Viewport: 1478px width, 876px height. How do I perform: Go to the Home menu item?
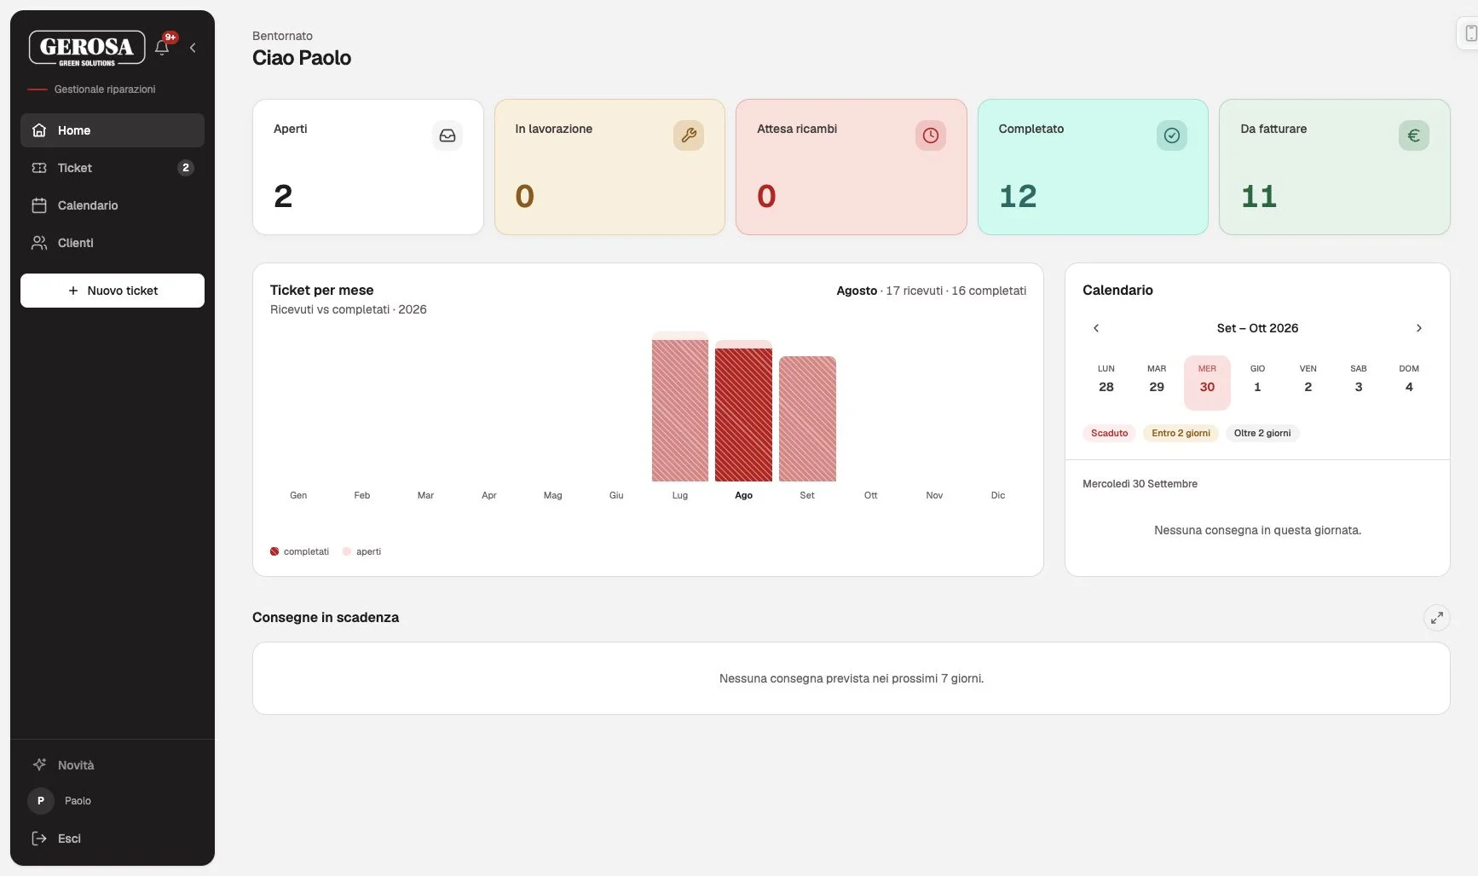(113, 130)
